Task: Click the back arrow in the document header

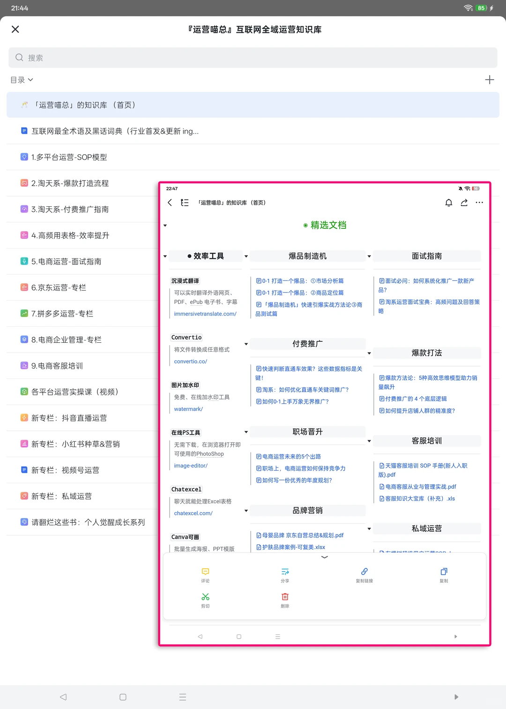Action: [170, 203]
